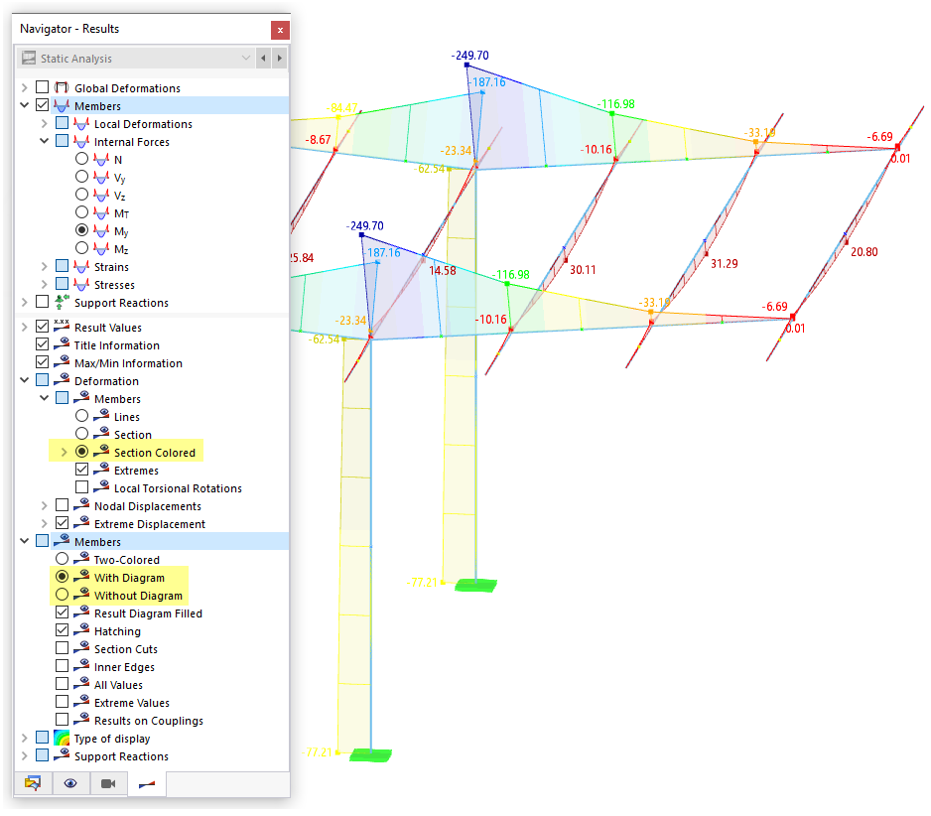Open the Views (camera) tab

[x=108, y=782]
